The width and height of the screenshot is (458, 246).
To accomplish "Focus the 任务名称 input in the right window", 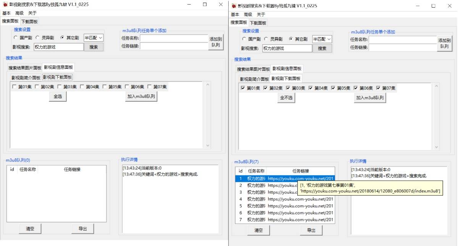I will pos(403,40).
